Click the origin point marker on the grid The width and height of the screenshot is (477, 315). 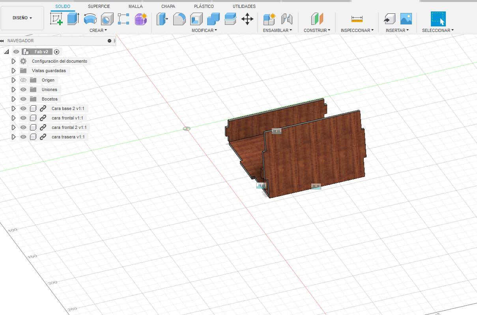point(187,129)
